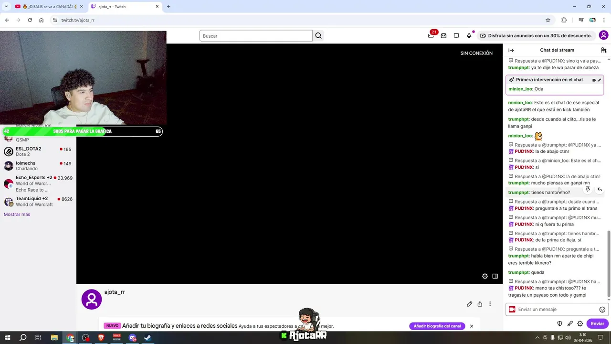Click the ad-free 30% discount offer
Viewport: 611px width, 344px height.
coord(536,36)
